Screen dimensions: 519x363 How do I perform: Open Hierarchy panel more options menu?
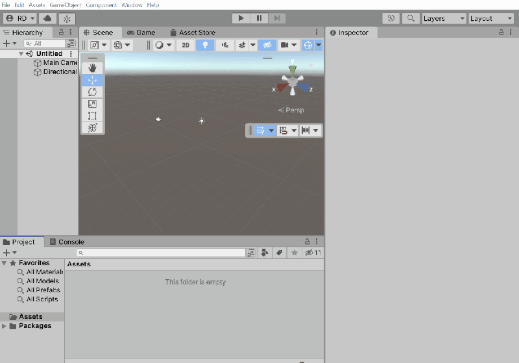point(71,32)
